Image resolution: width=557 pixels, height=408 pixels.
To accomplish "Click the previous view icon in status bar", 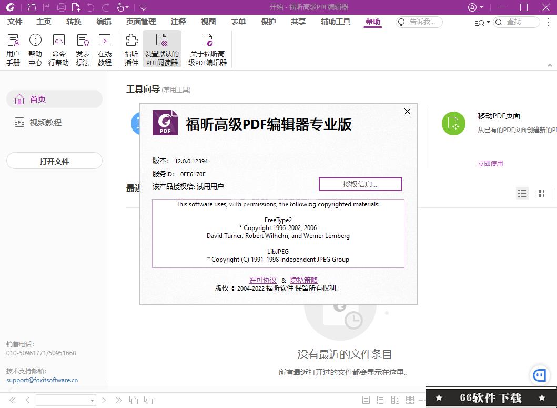I will [134, 400].
